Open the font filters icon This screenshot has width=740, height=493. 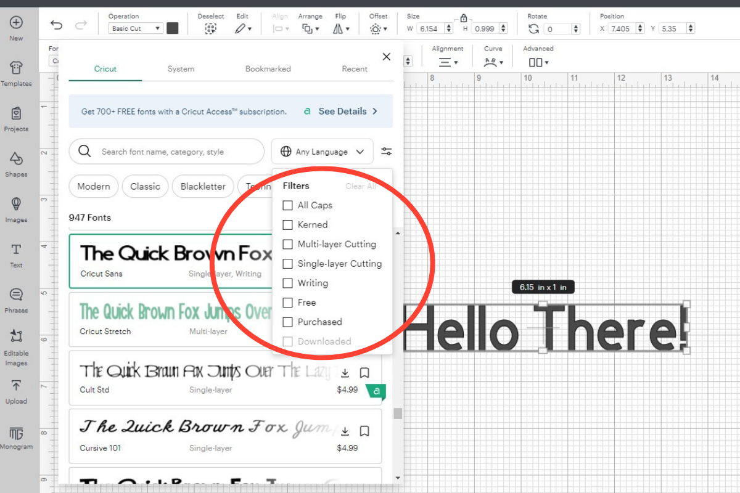pos(387,152)
